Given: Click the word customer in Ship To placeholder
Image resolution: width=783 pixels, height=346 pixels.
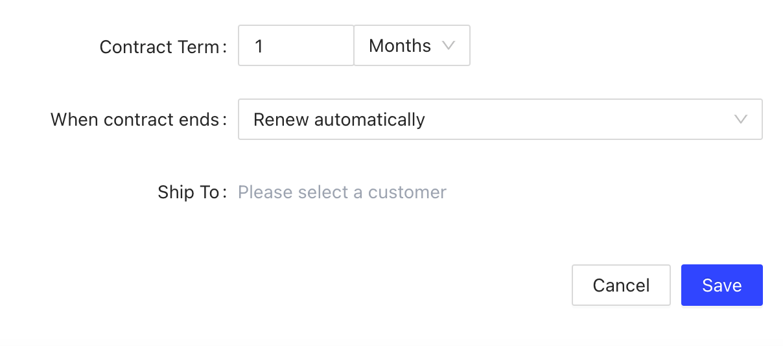Looking at the screenshot, I should (407, 192).
